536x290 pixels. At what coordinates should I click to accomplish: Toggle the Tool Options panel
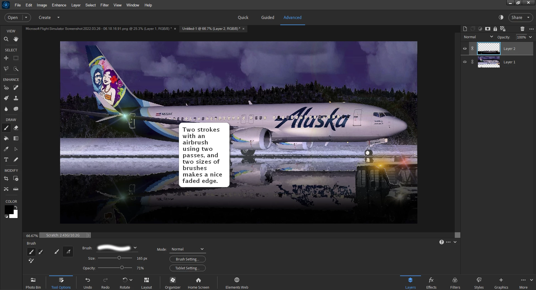click(x=61, y=283)
